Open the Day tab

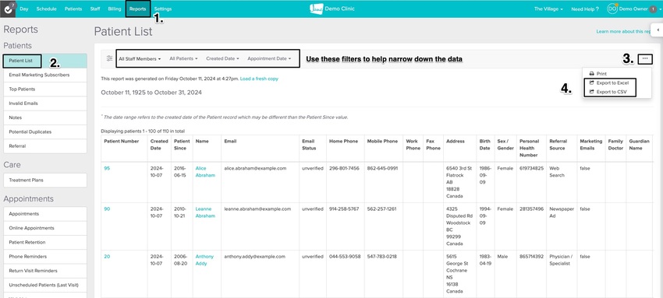coord(24,9)
